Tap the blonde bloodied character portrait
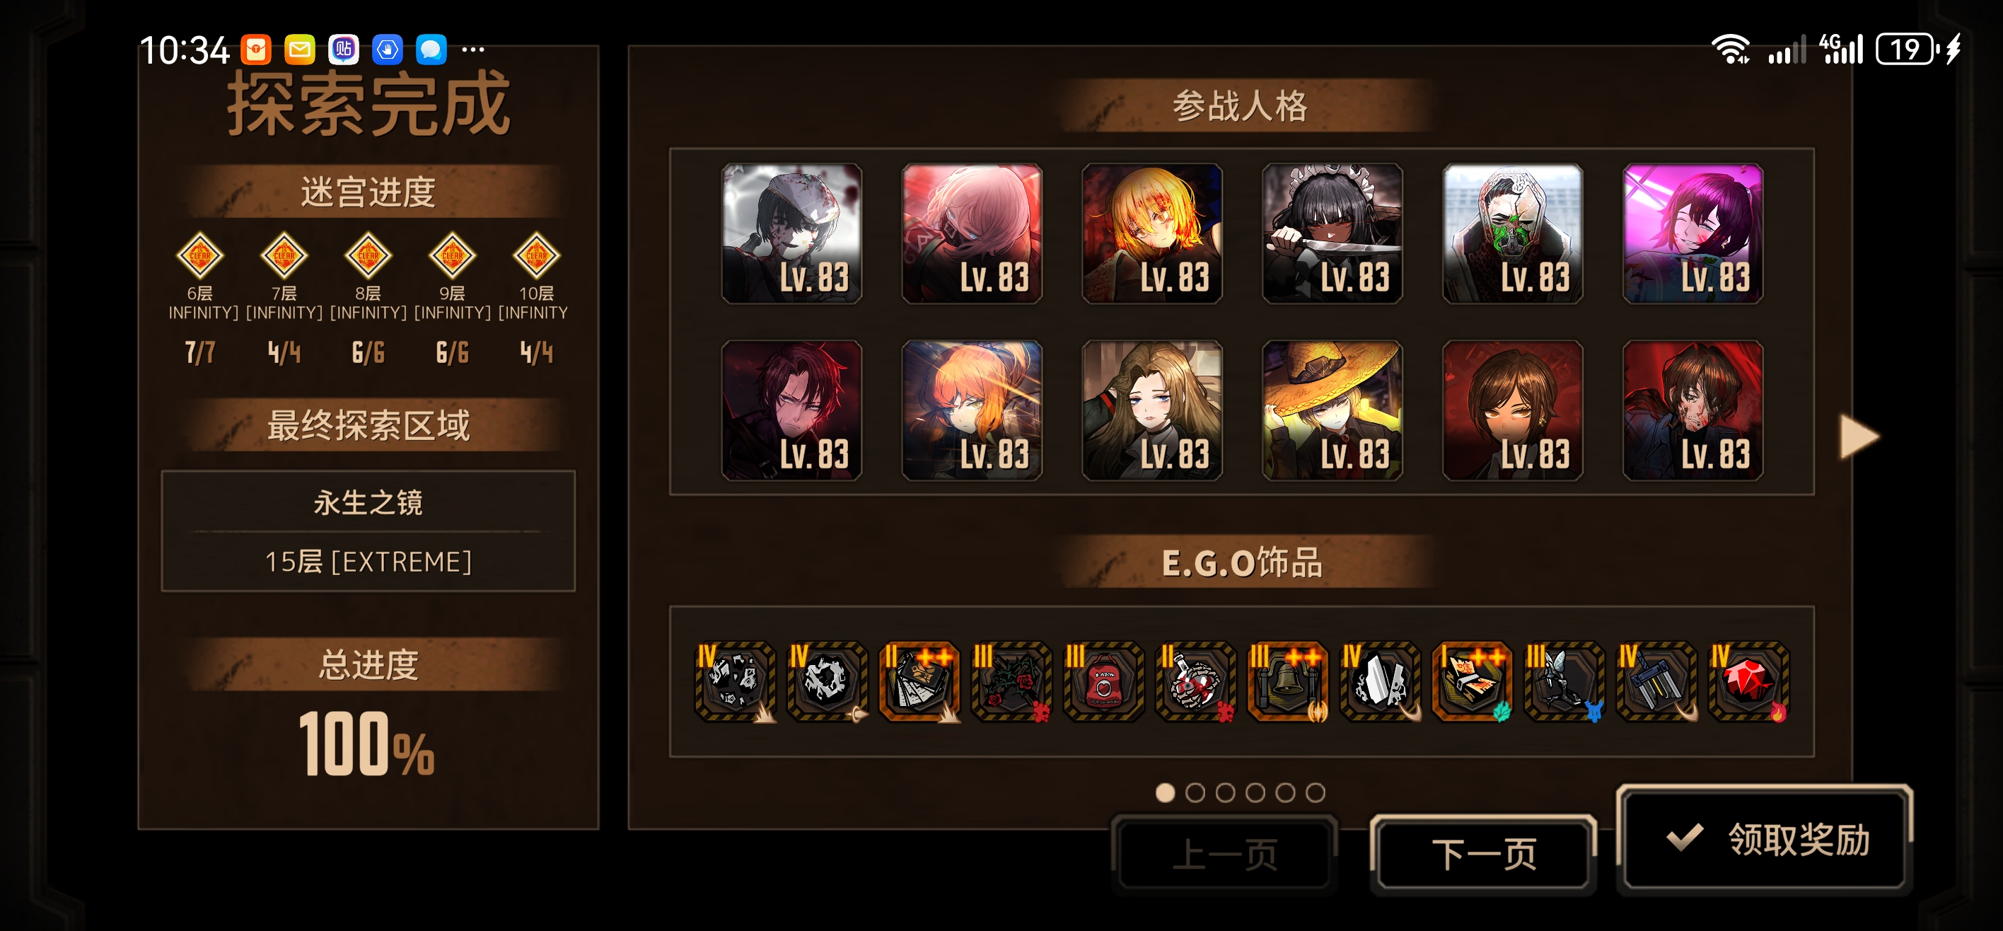Screen dimensions: 2003x931 (x=1151, y=233)
